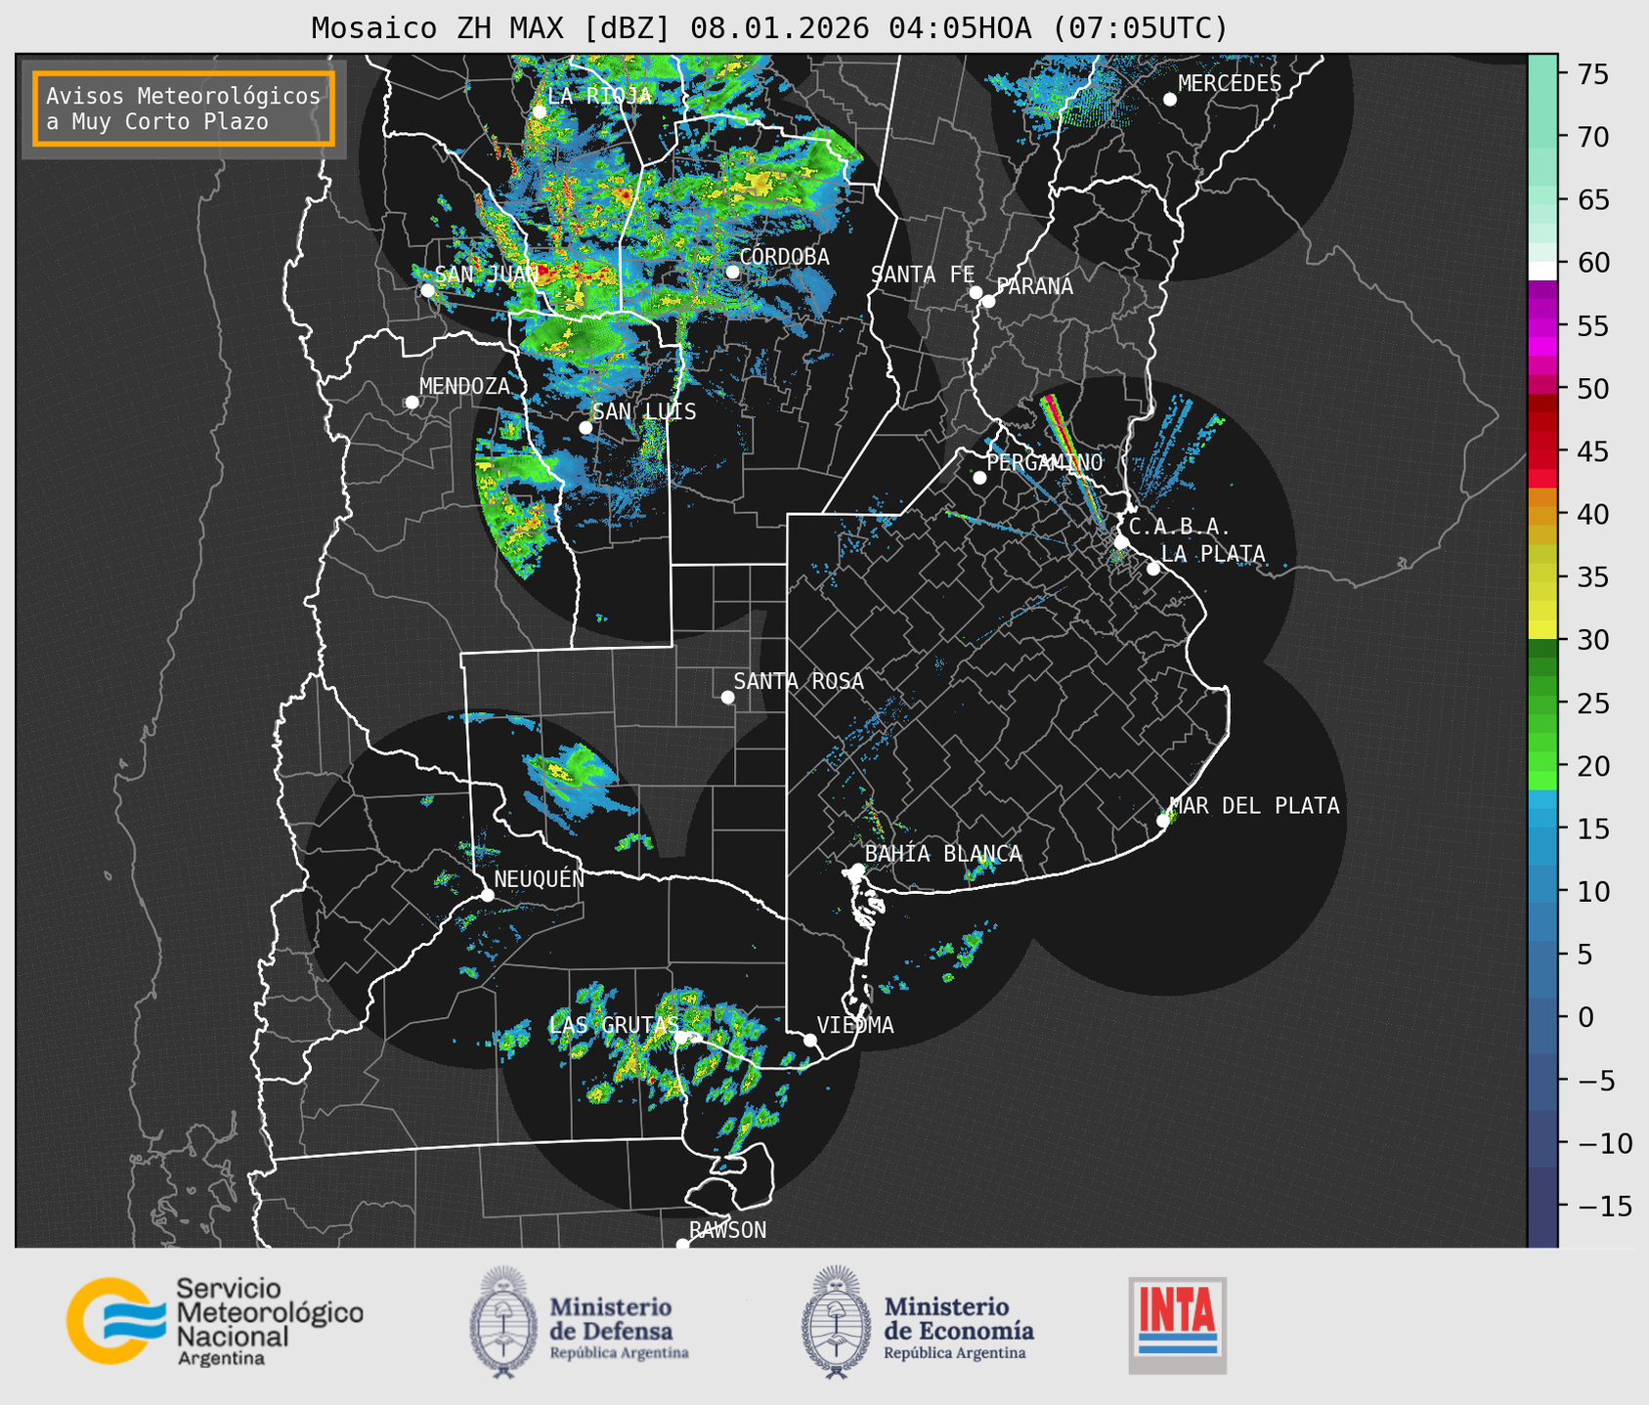Click the Córdoba city marker
This screenshot has height=1405, width=1649.
click(732, 272)
